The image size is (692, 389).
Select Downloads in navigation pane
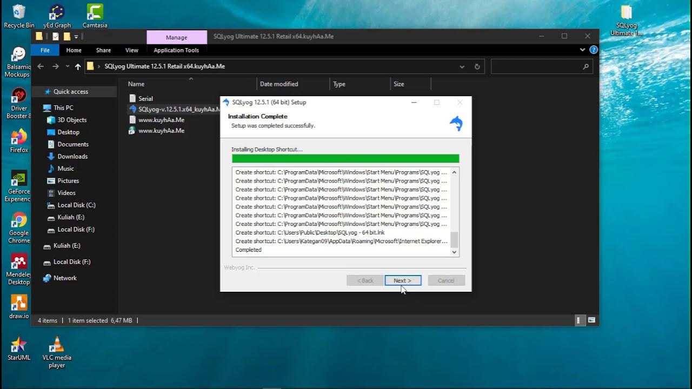(72, 157)
